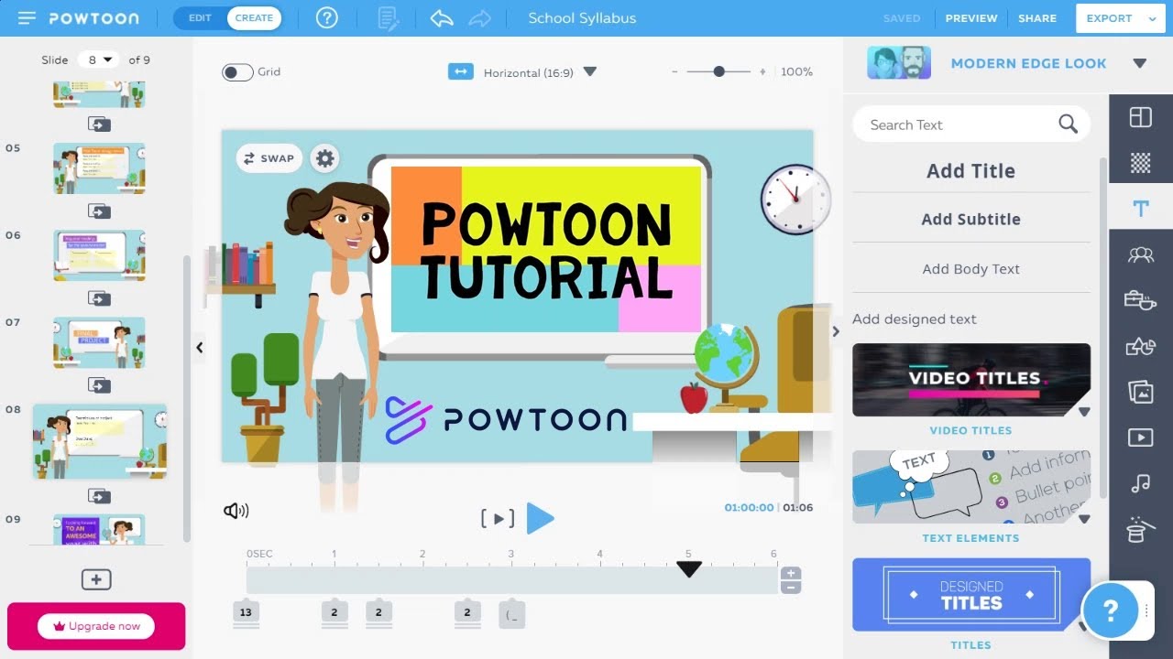This screenshot has height=659, width=1173.
Task: Open the Shapes panel icon
Action: (x=1140, y=346)
